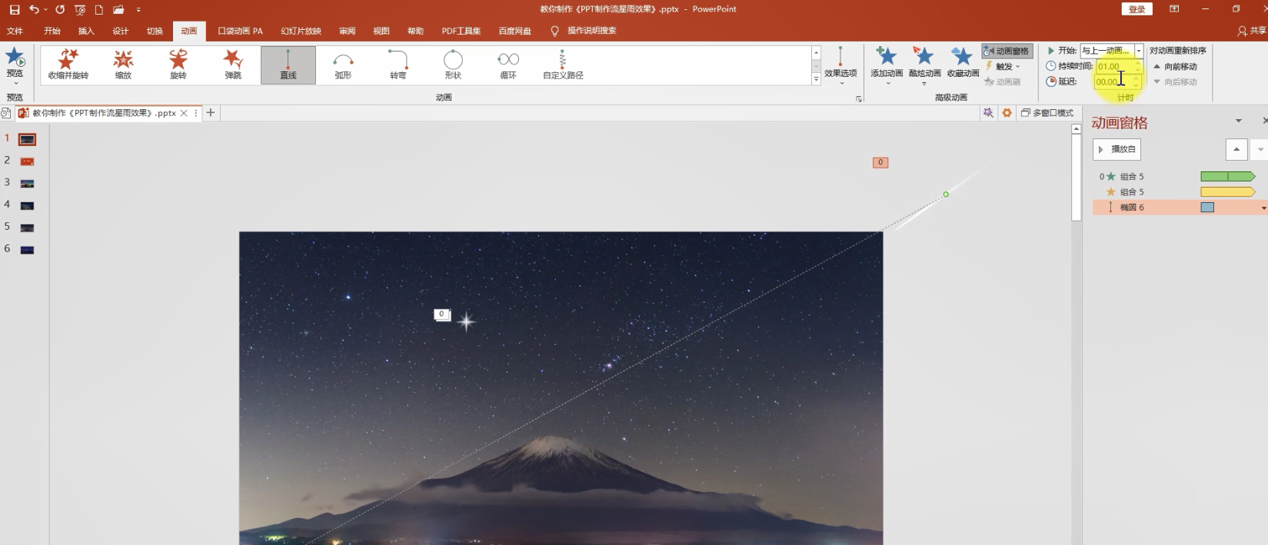The height and width of the screenshot is (545, 1268).
Task: Open 添加动画 add animation gallery
Action: click(887, 65)
